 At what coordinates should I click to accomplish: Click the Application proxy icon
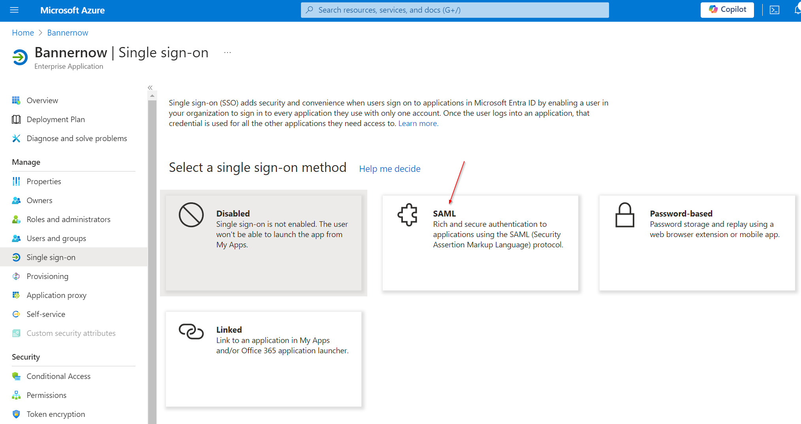(x=16, y=295)
